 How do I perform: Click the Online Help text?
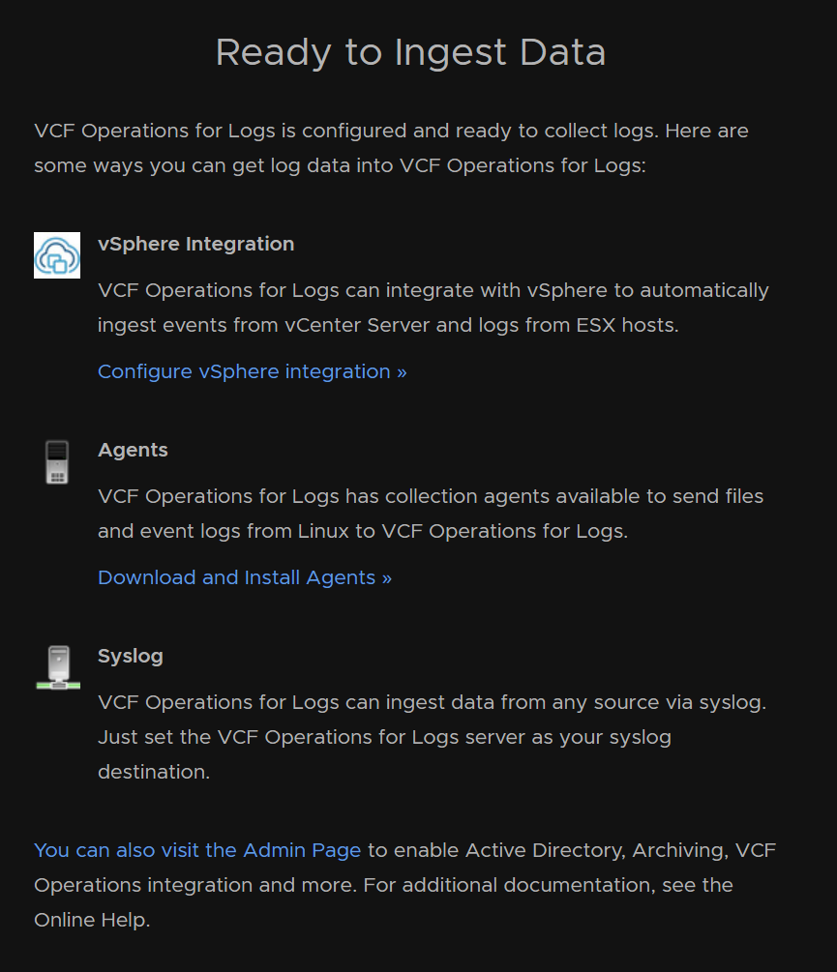click(91, 920)
